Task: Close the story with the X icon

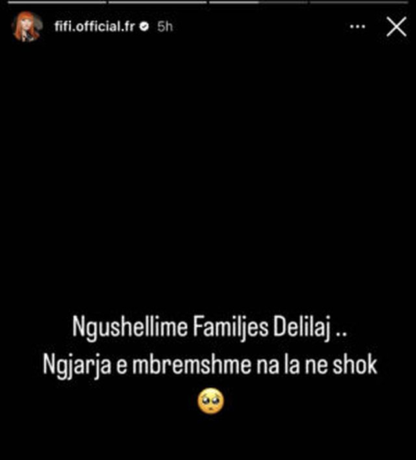Action: pos(396,27)
